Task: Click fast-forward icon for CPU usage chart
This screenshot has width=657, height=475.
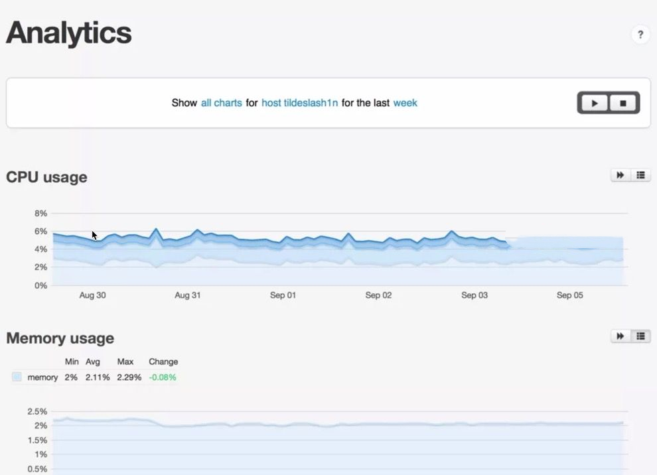Action: pyautogui.click(x=620, y=175)
